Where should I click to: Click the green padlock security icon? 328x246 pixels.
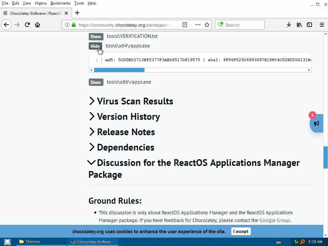(x=74, y=25)
